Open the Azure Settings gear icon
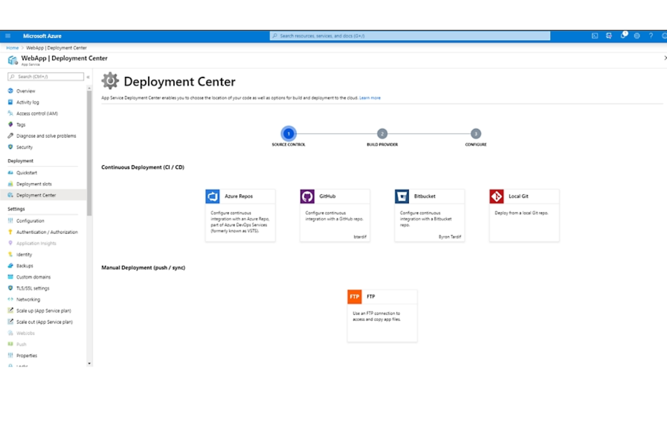667x445 pixels. tap(637, 36)
